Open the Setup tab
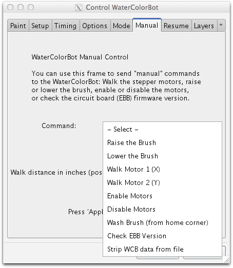This screenshot has height=268, width=233. 40,26
